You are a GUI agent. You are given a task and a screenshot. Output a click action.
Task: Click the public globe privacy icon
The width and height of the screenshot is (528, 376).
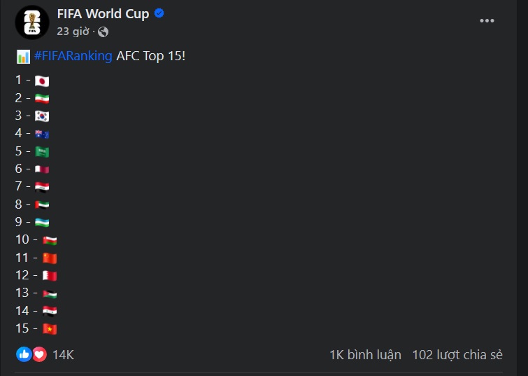click(104, 32)
